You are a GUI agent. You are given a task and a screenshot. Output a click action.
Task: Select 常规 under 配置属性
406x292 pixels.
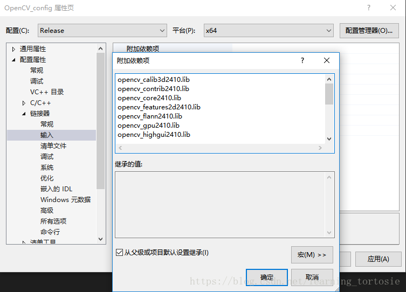coord(37,71)
